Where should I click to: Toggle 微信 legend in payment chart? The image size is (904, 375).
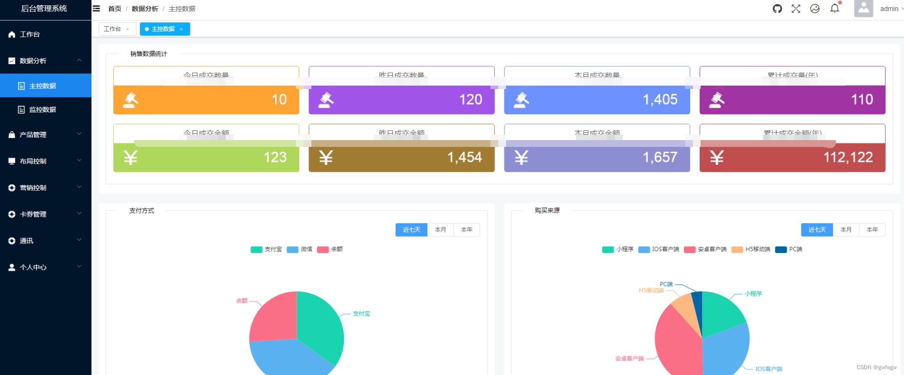tap(300, 249)
